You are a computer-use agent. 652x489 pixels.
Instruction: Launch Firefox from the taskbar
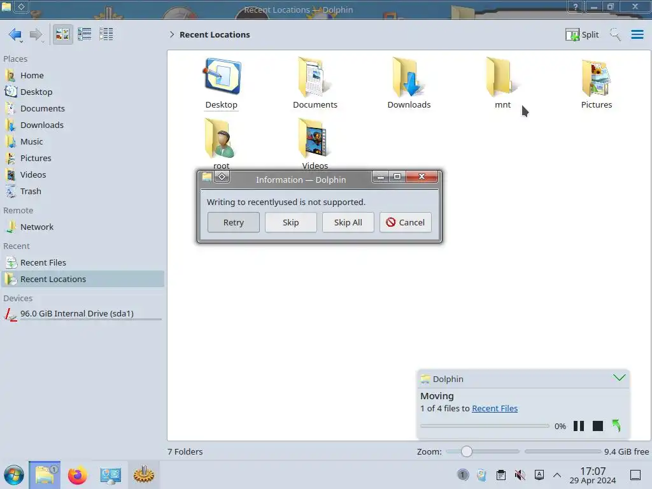tap(77, 475)
